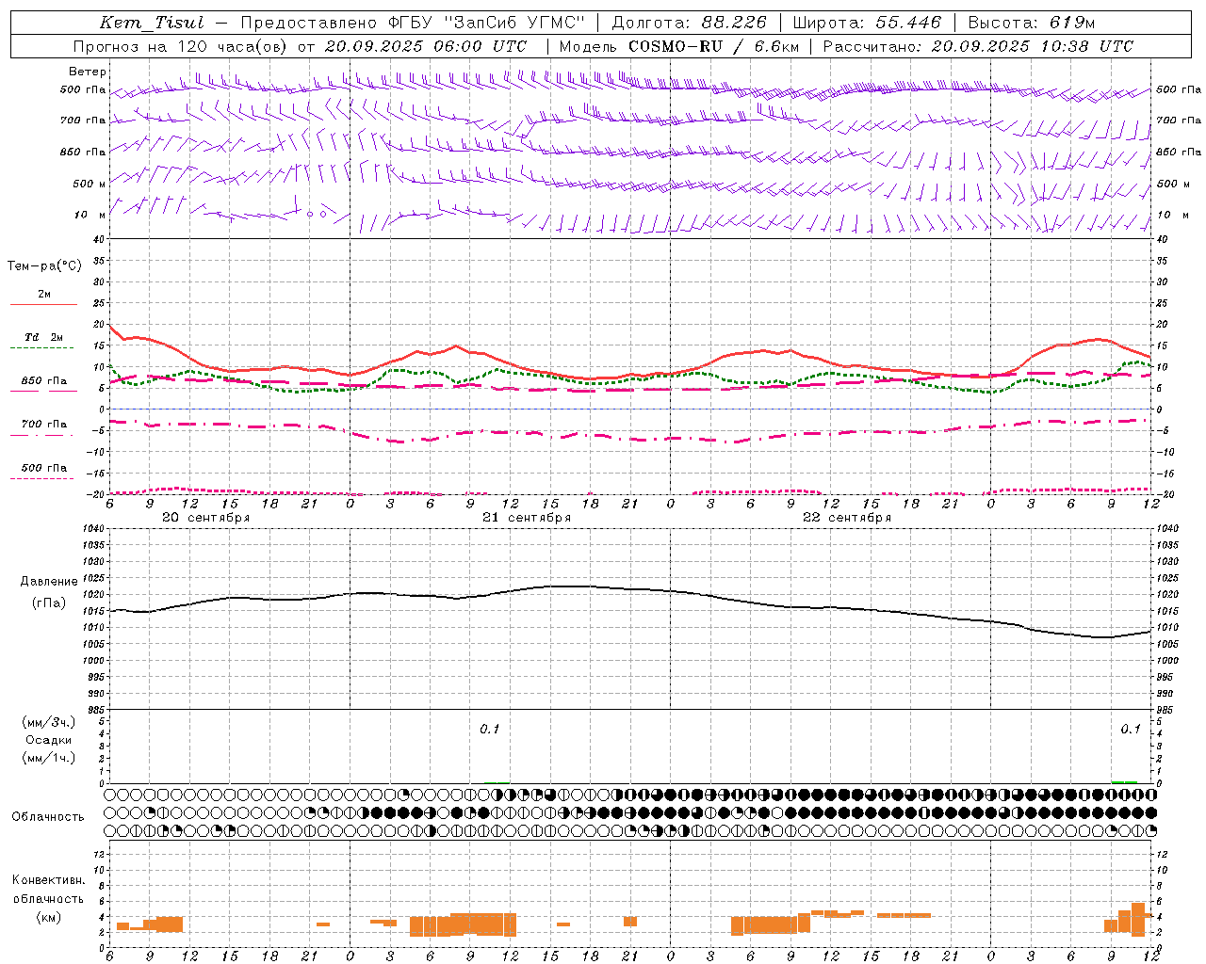Click the Тем-ра(°C) panel label
Viewport: 1206px width, 964px height.
point(44,266)
